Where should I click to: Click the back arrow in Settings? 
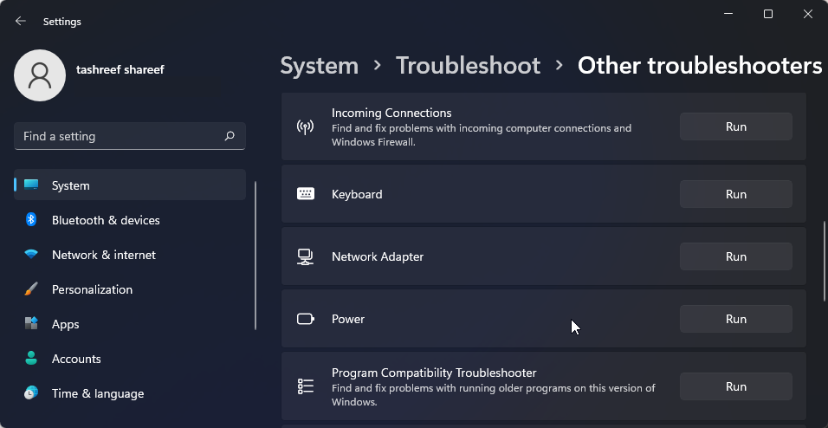click(x=21, y=21)
